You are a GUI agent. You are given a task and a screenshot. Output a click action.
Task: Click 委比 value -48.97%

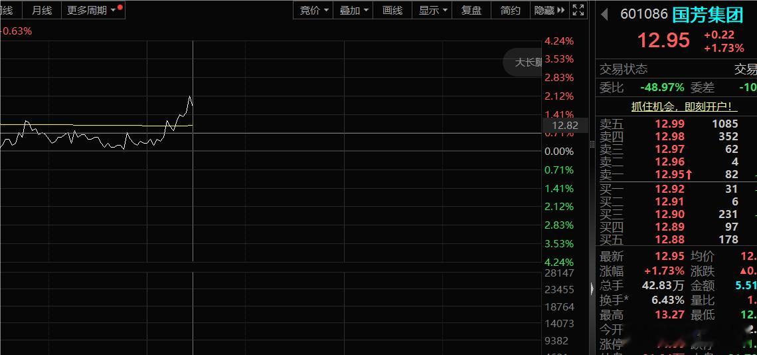[x=662, y=88]
